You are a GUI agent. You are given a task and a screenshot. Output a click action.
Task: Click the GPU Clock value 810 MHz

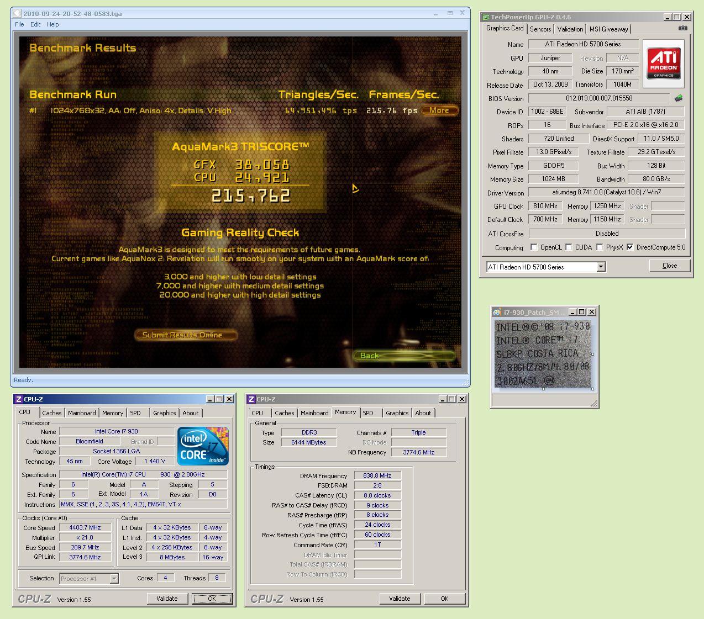point(545,206)
